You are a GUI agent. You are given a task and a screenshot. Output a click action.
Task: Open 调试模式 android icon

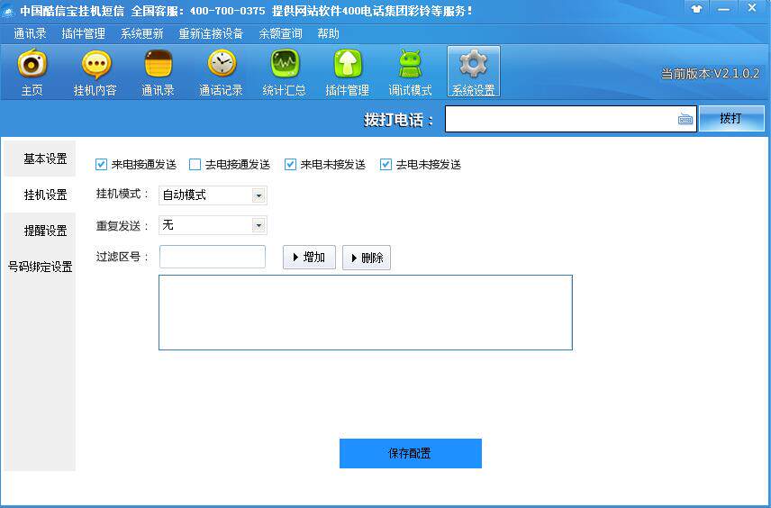(x=410, y=65)
